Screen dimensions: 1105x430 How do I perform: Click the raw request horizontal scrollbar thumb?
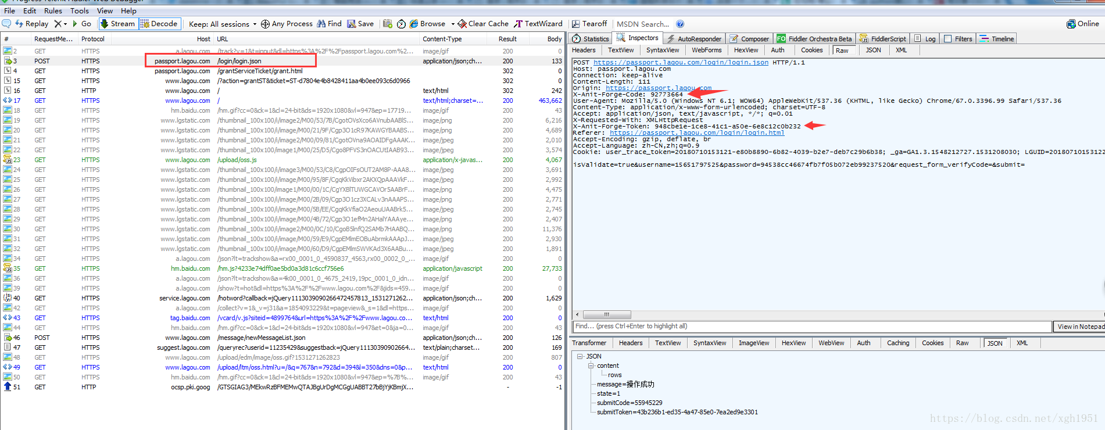tap(606, 314)
